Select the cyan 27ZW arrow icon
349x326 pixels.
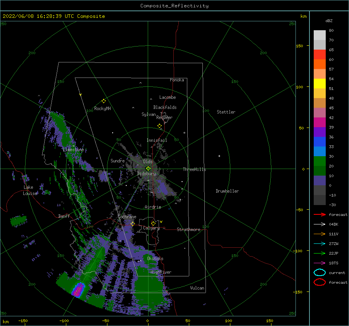coord(320,244)
